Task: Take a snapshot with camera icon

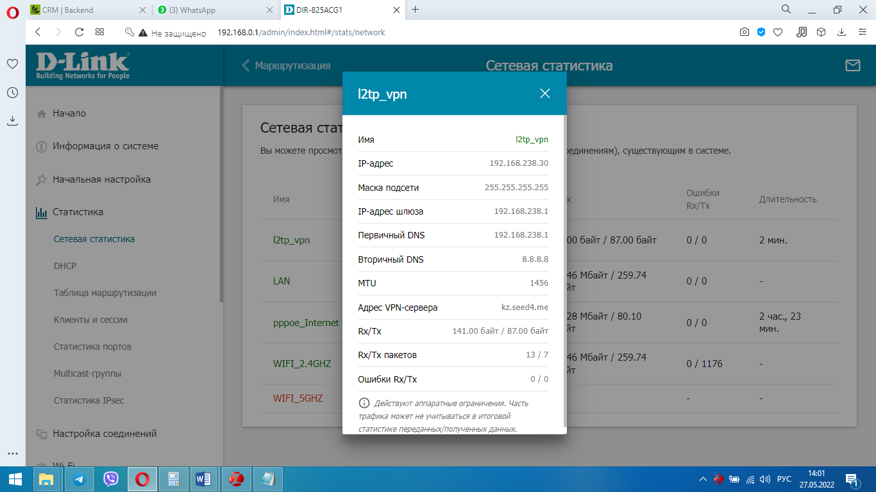Action: (744, 32)
